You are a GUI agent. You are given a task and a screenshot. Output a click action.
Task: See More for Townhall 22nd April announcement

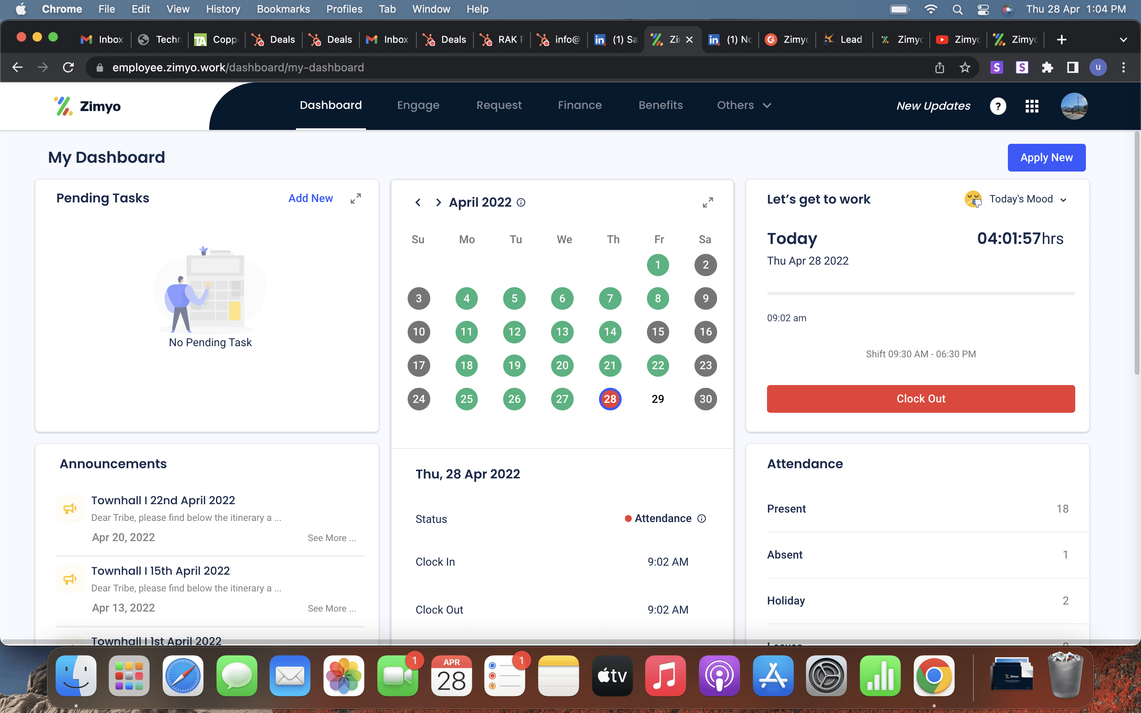pos(332,538)
